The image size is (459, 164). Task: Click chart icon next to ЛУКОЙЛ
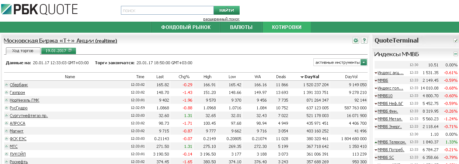(x=6, y=154)
